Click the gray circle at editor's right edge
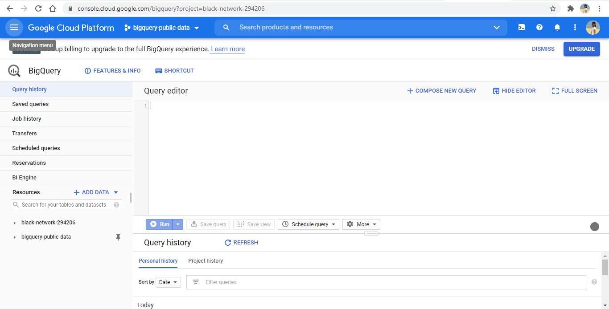Viewport: 609px width, 309px height. tap(595, 227)
